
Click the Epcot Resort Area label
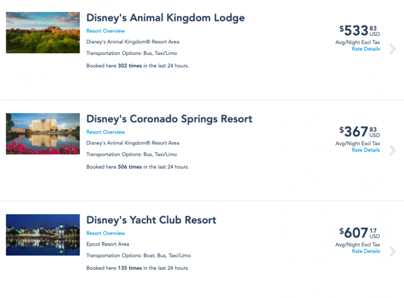coord(108,244)
